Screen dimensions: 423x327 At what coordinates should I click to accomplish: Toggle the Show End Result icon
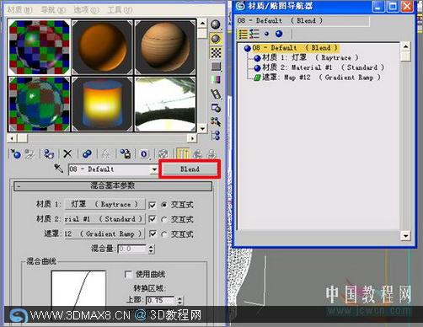coord(183,154)
